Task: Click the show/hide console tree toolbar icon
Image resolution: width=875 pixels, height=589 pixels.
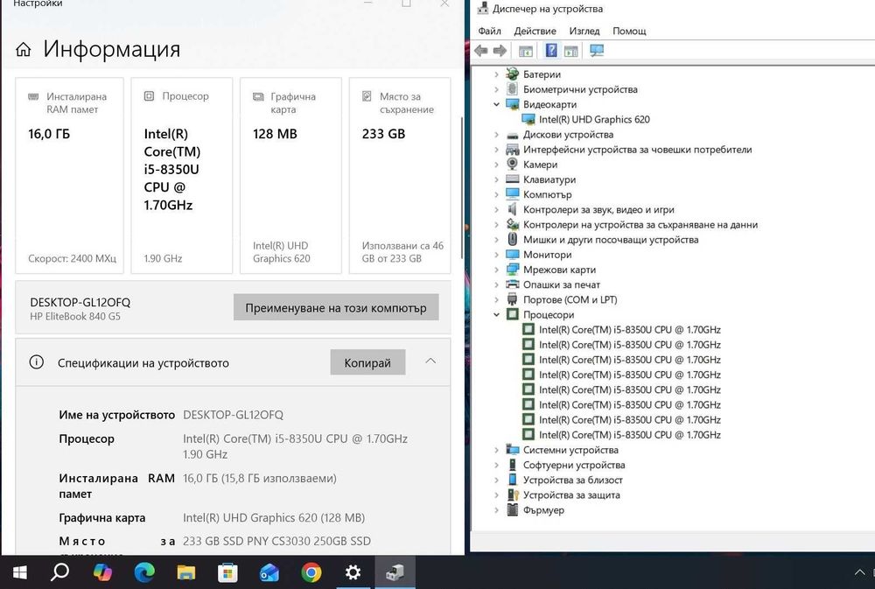Action: (x=526, y=51)
